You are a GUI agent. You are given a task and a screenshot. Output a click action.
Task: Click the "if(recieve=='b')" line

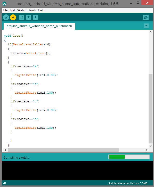(x=25, y=84)
